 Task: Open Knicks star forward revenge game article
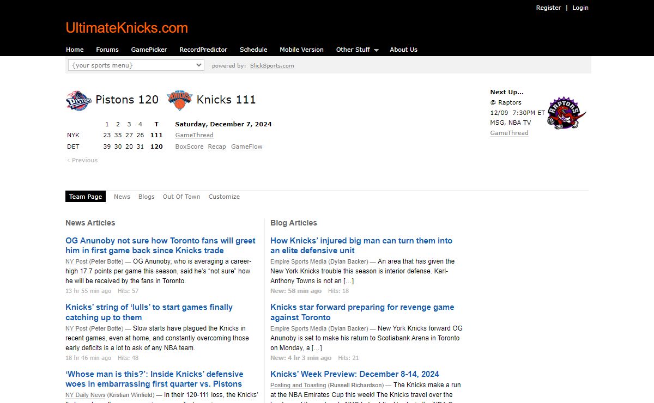pyautogui.click(x=362, y=312)
